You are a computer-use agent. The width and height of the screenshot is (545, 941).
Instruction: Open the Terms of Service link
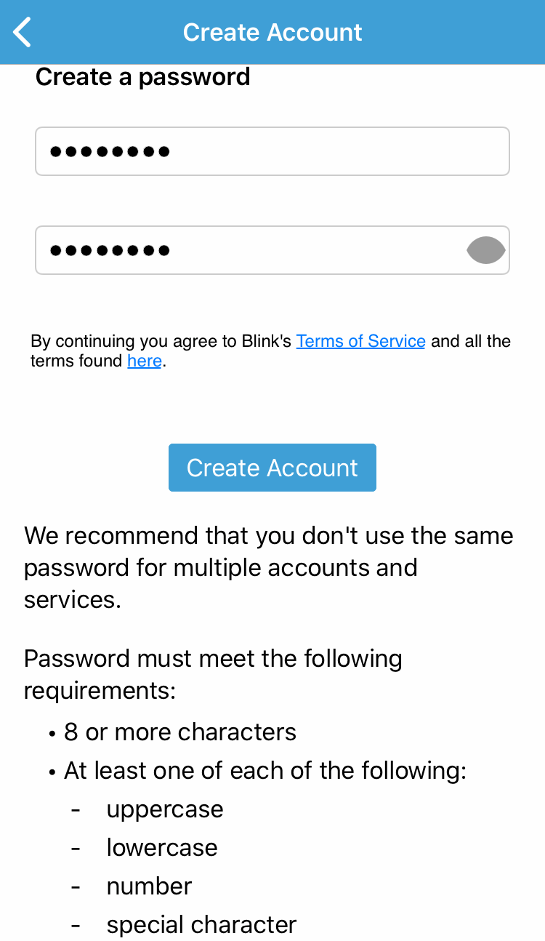coord(360,341)
